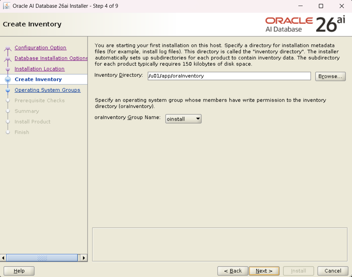
Task: Cancel the installer
Action: (x=333, y=271)
